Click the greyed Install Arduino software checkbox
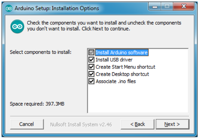Screen dimensions: 199x139 [x=91, y=52]
